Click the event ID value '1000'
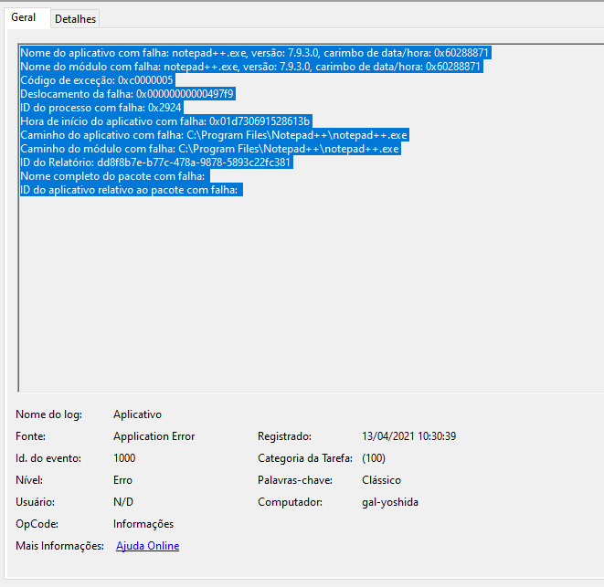Image resolution: width=604 pixels, height=587 pixels. [x=124, y=458]
